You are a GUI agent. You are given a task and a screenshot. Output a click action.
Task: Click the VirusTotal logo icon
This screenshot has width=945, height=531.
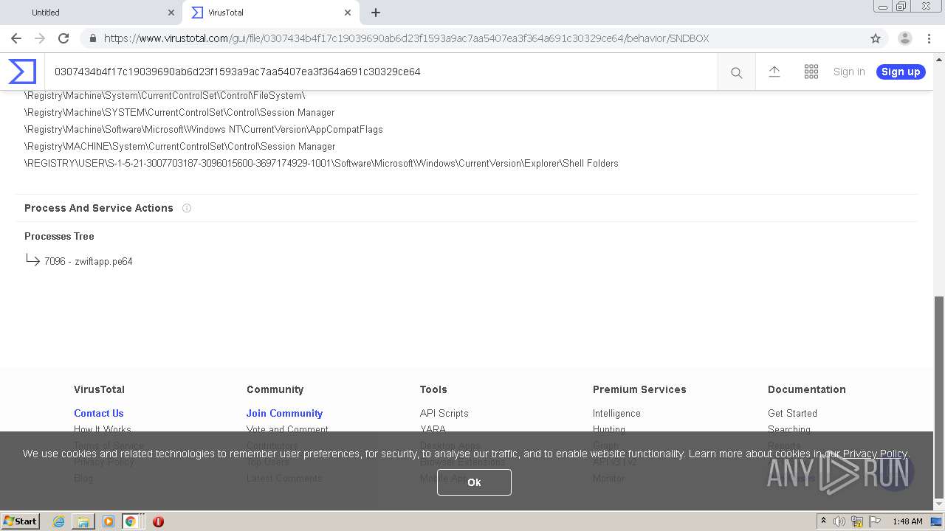point(22,72)
